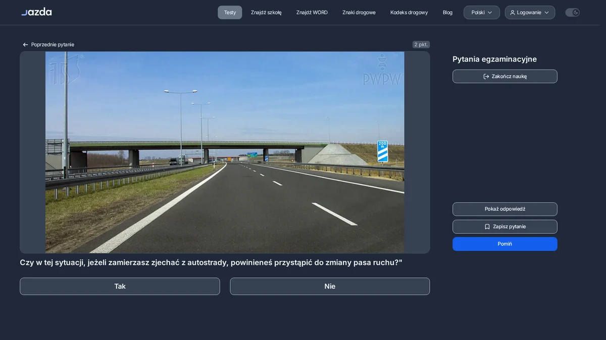606x340 pixels.
Task: Answer Nie
Action: click(x=330, y=286)
